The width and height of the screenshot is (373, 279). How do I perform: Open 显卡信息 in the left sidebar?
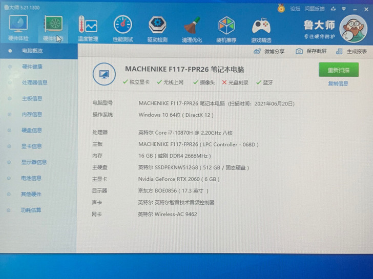pyautogui.click(x=32, y=146)
